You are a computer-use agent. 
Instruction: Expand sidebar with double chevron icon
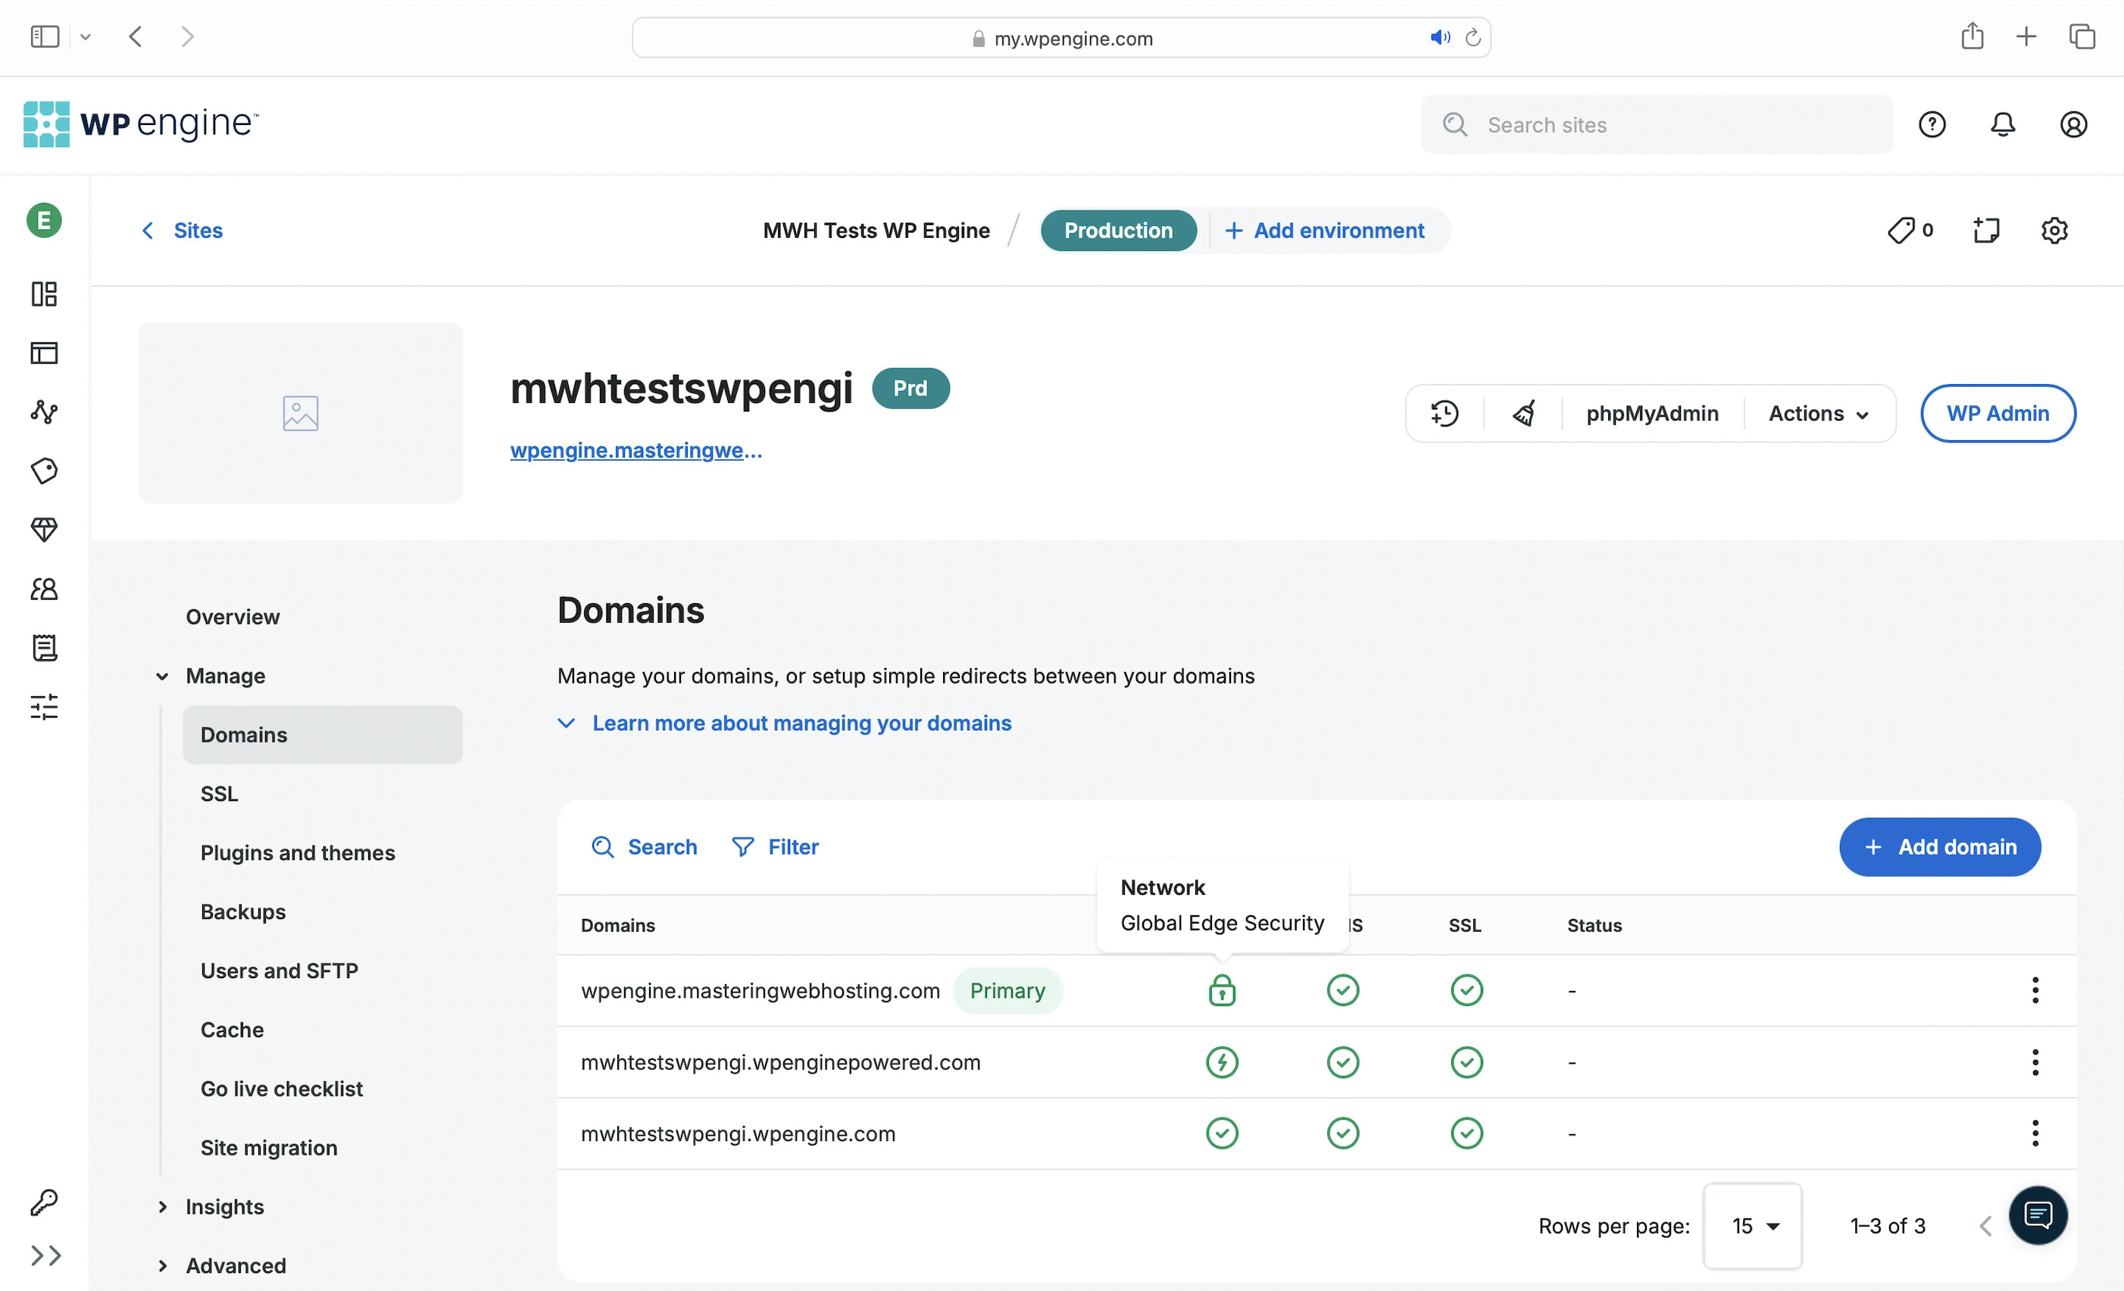45,1255
